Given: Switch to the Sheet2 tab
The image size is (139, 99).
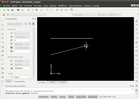Looking at the screenshot, I should (63, 82).
